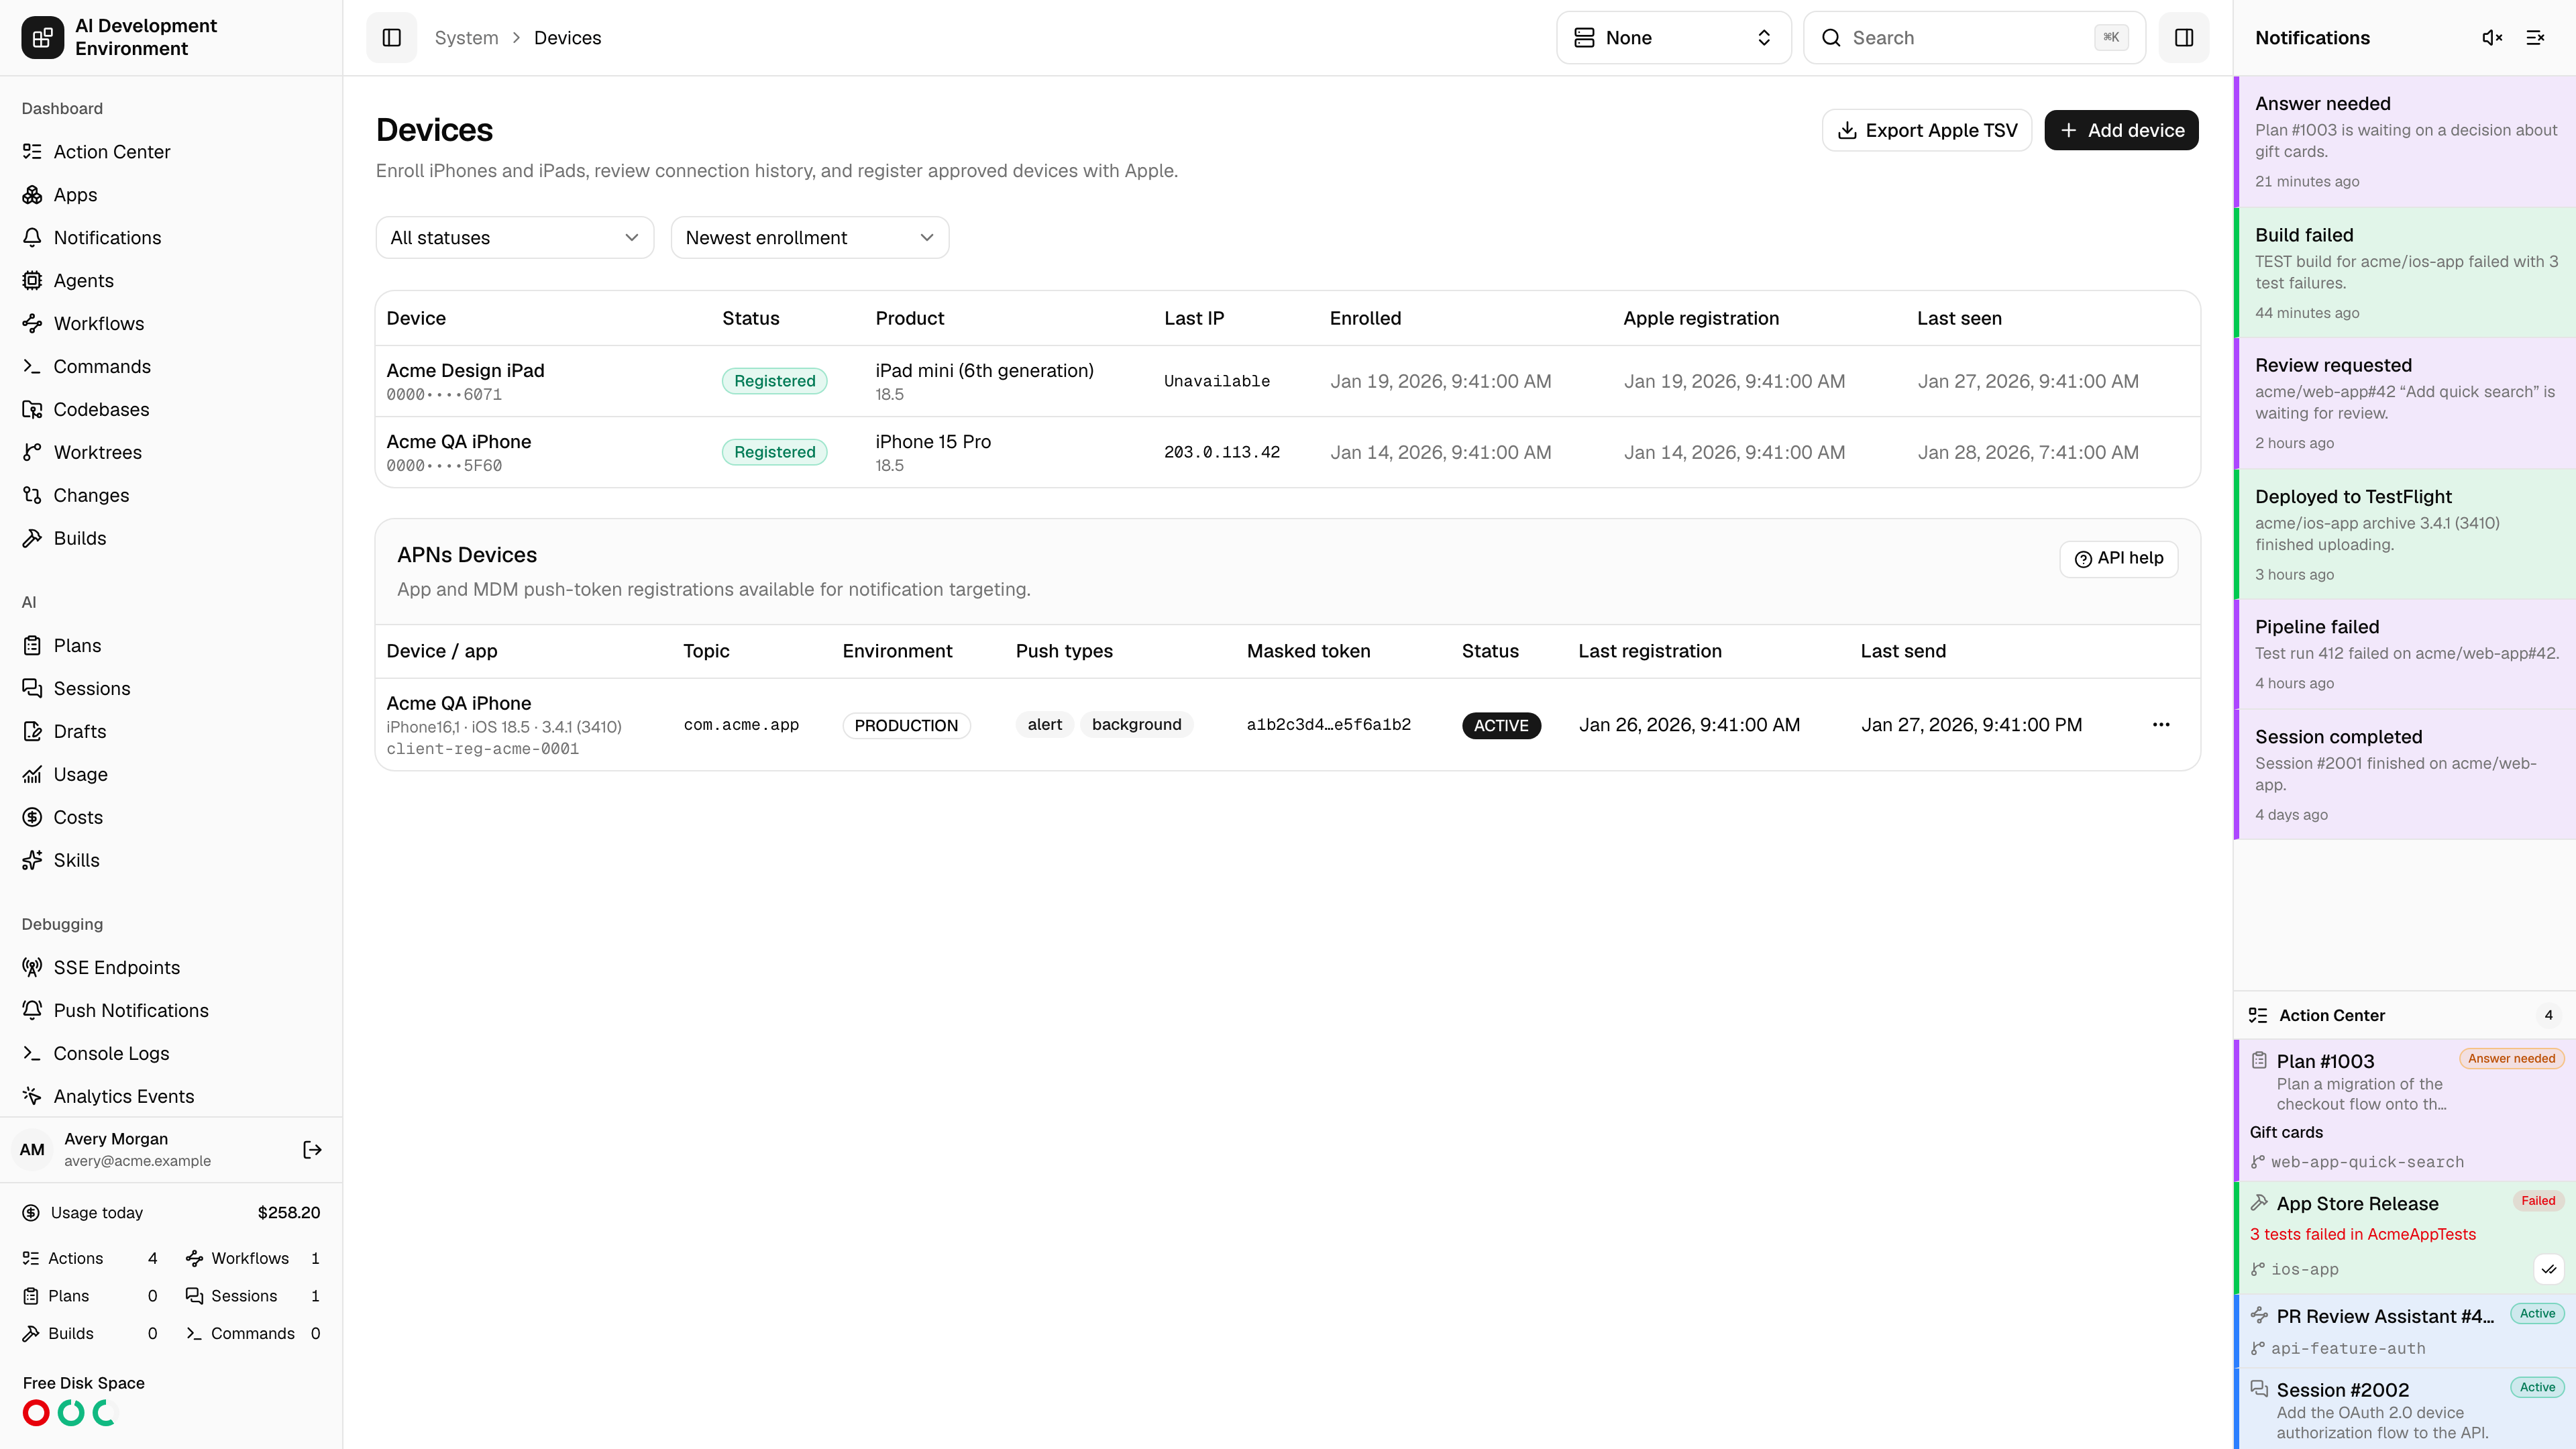Click the red free disk space ring
Screen dimensions: 2576x1449
(x=36, y=1413)
